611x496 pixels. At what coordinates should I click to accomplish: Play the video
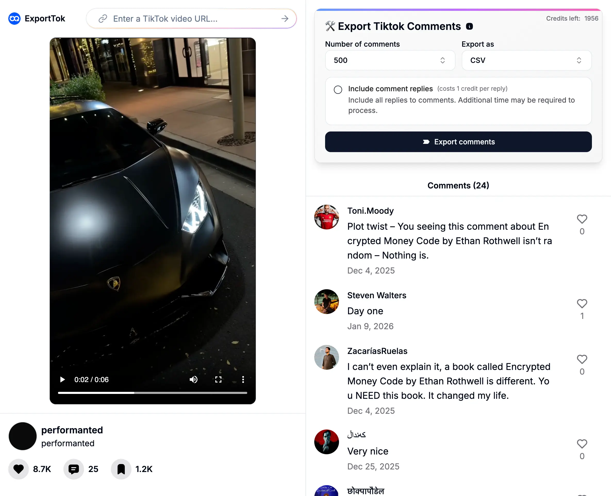62,379
